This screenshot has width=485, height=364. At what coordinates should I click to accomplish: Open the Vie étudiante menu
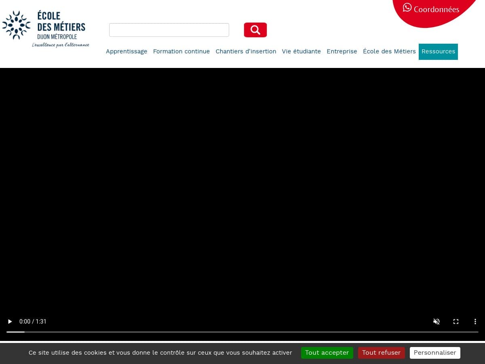(x=302, y=51)
